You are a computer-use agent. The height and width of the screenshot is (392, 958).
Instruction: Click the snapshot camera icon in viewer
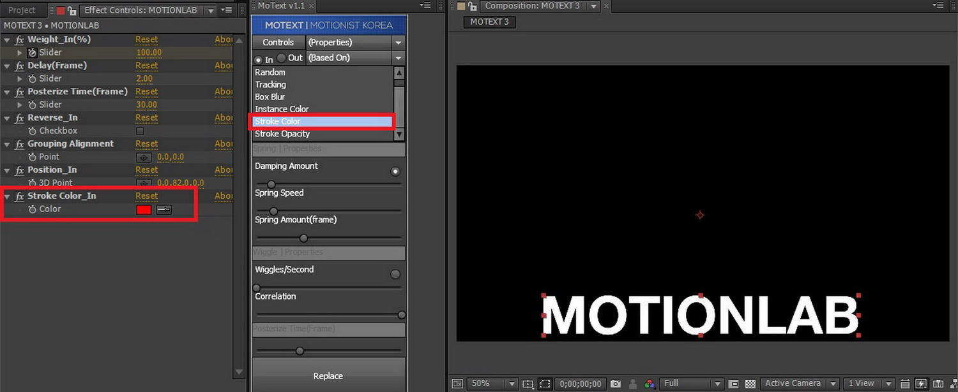coord(615,384)
